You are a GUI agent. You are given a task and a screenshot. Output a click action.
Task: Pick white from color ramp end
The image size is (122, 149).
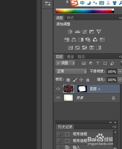(113, 10)
